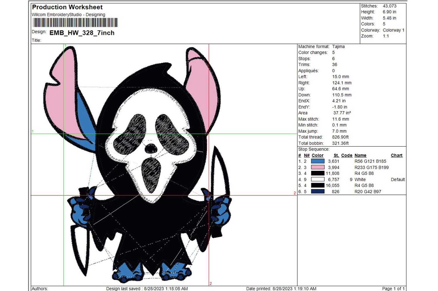Select the total thread value '826.90ft'

tap(340, 137)
